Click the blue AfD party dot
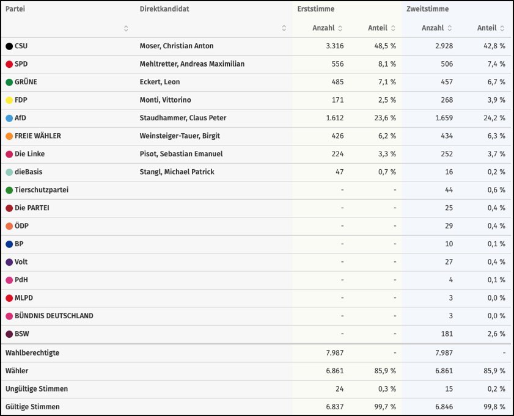 9,118
